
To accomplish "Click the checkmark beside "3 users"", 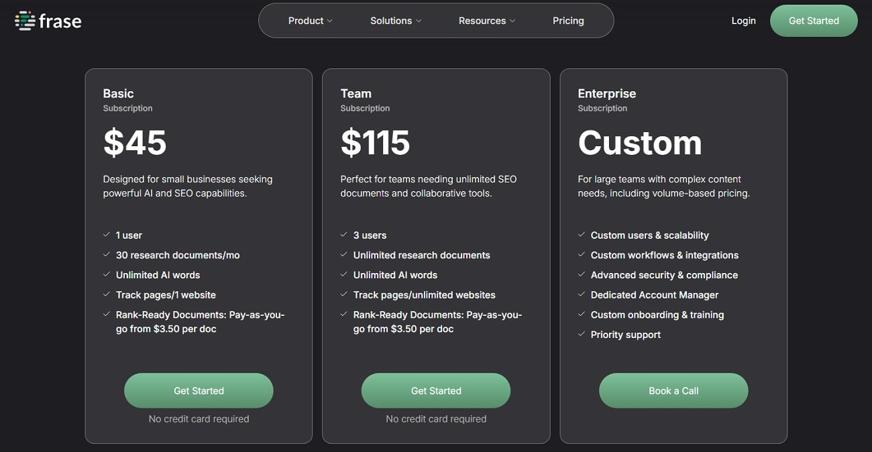I will coord(344,235).
